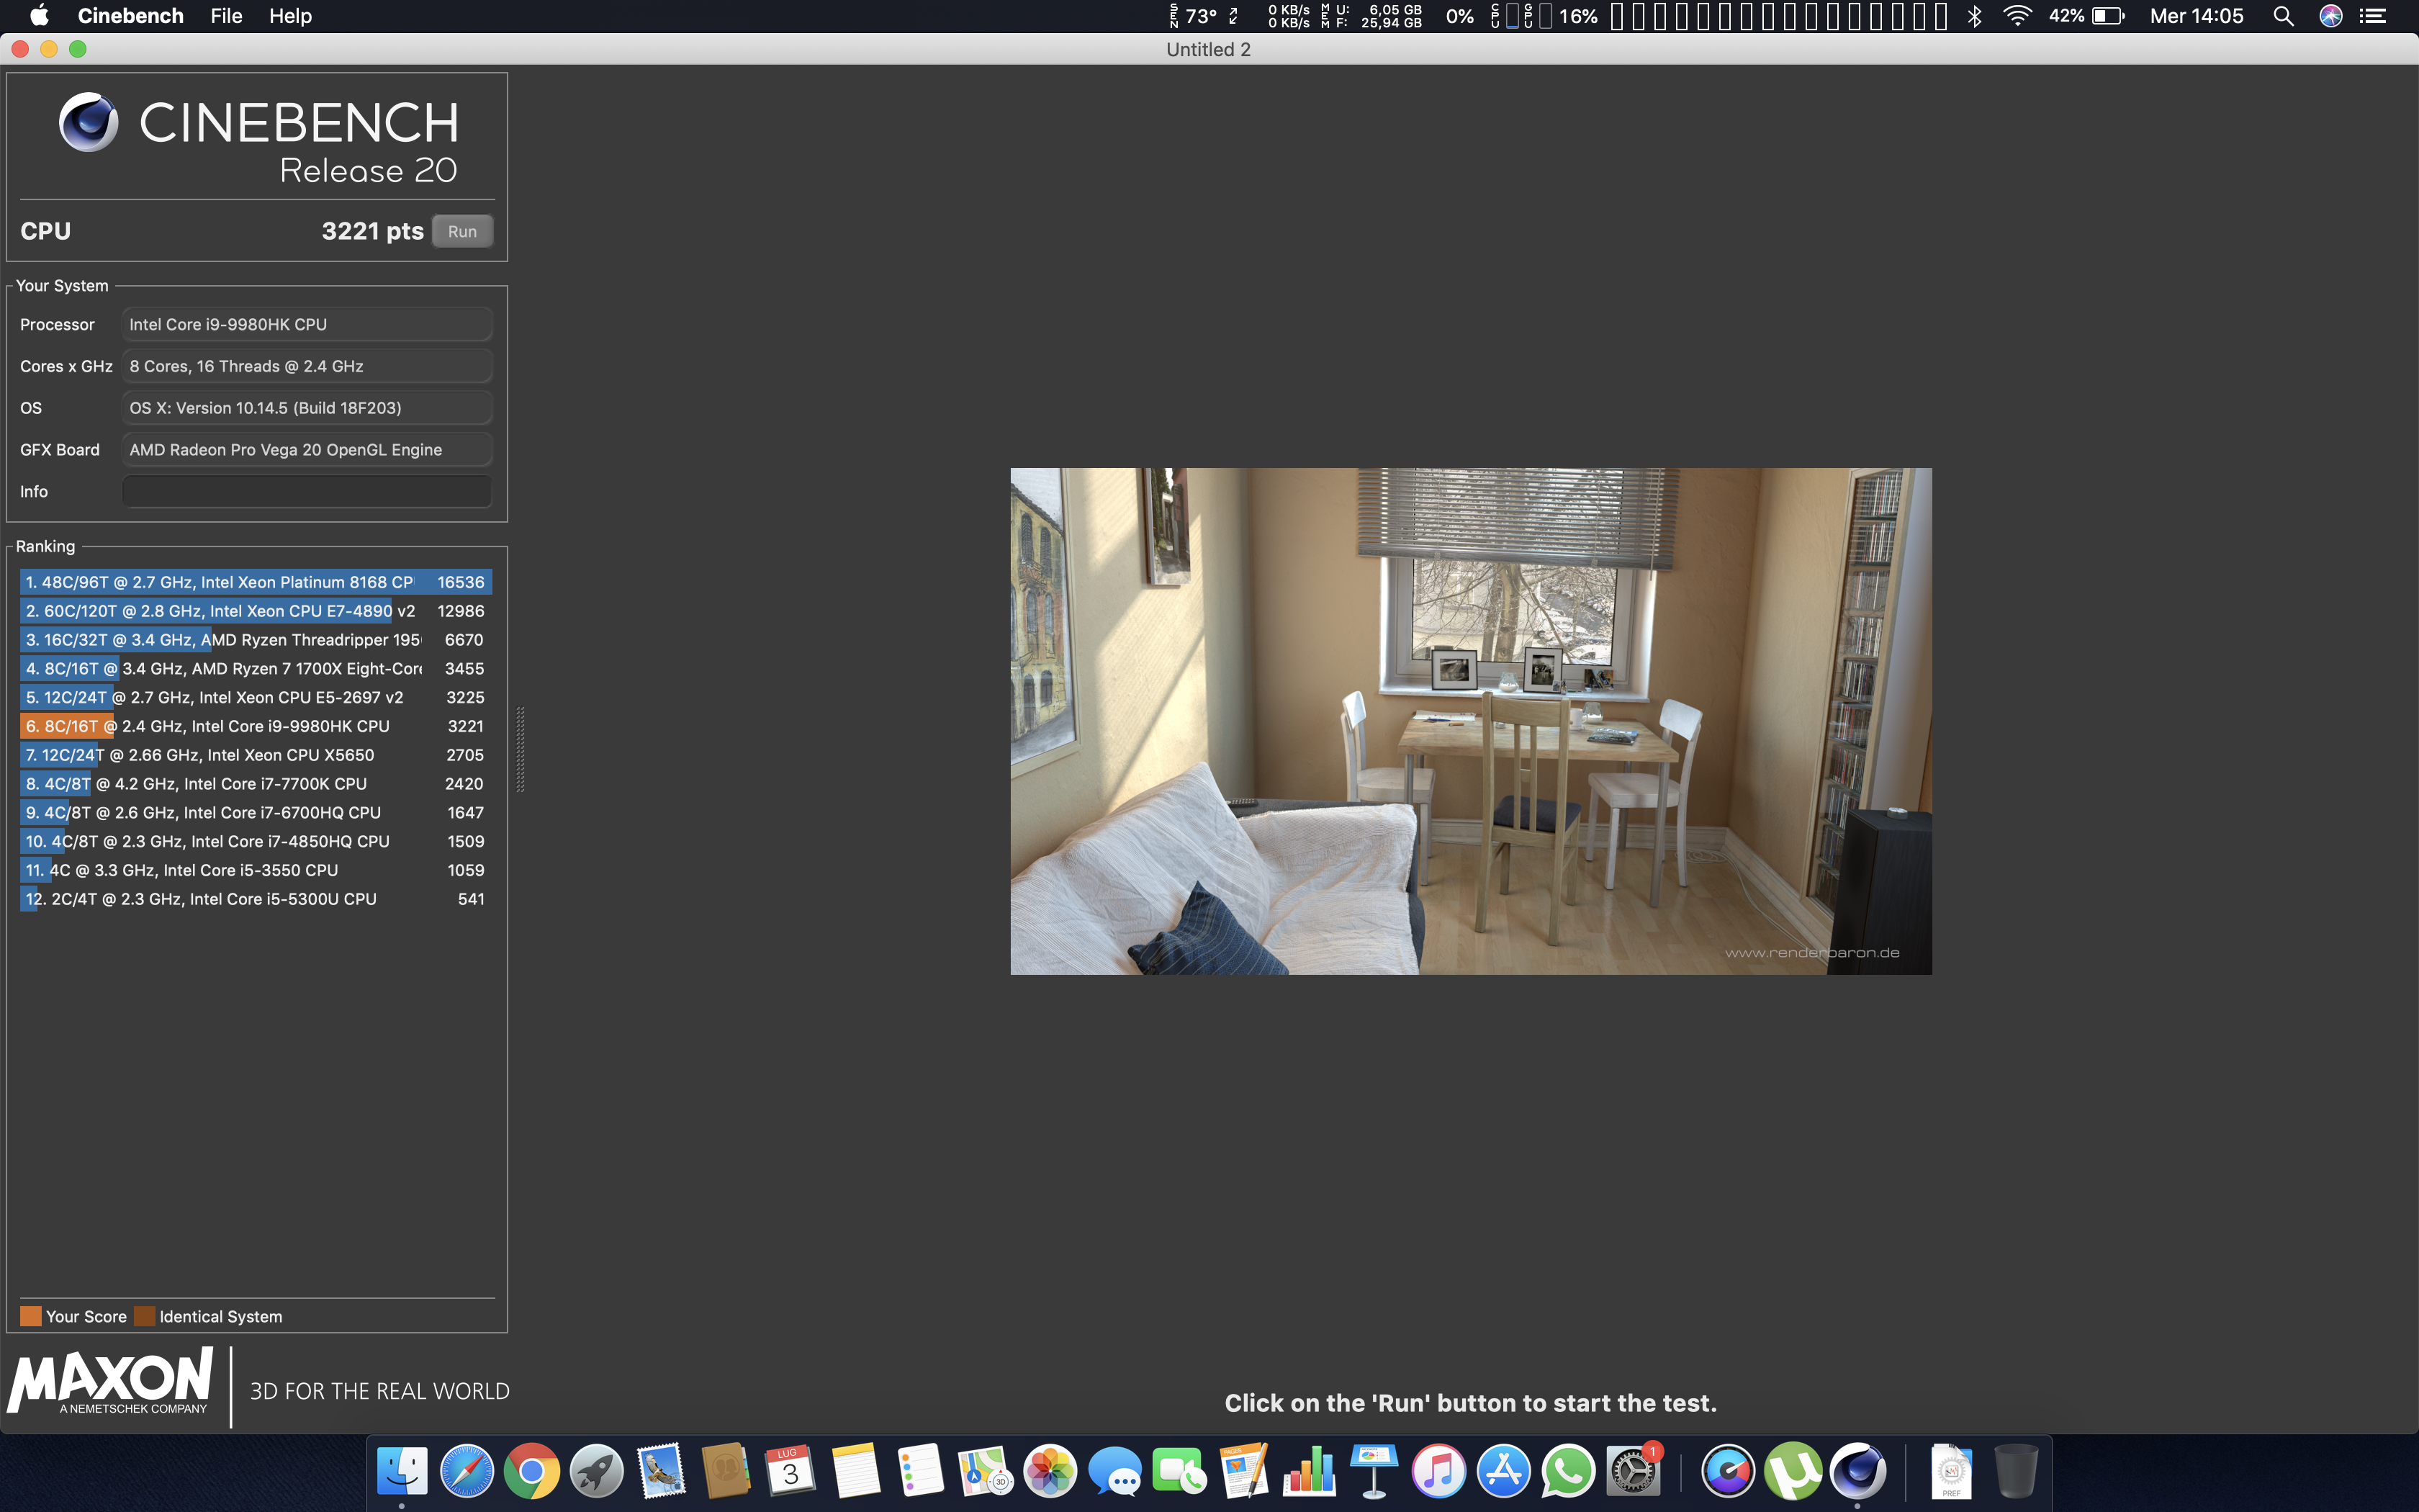Image resolution: width=2419 pixels, height=1512 pixels.
Task: Select ranking entry AMD Ryzen Threadripper
Action: point(256,640)
